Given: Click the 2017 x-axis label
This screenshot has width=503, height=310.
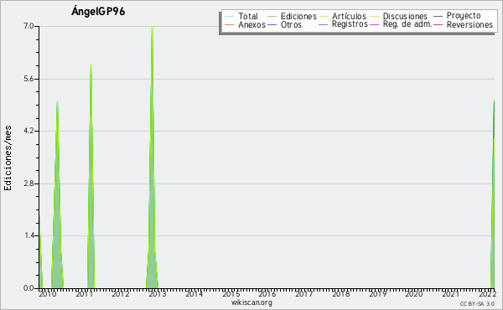Looking at the screenshot, I should tap(304, 294).
